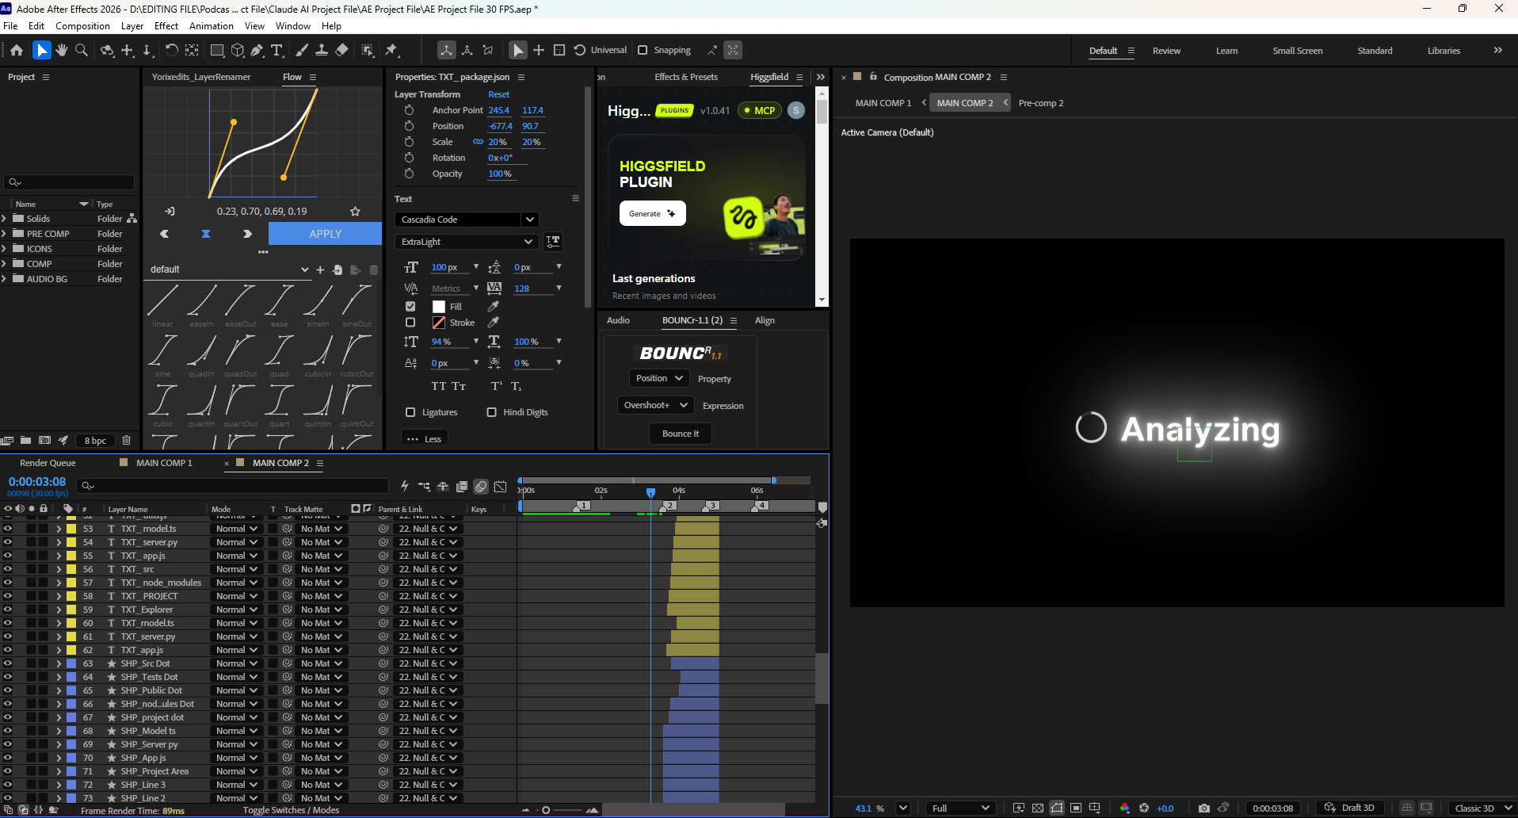This screenshot has height=818, width=1518.
Task: Open the Effect menu
Action: [166, 26]
